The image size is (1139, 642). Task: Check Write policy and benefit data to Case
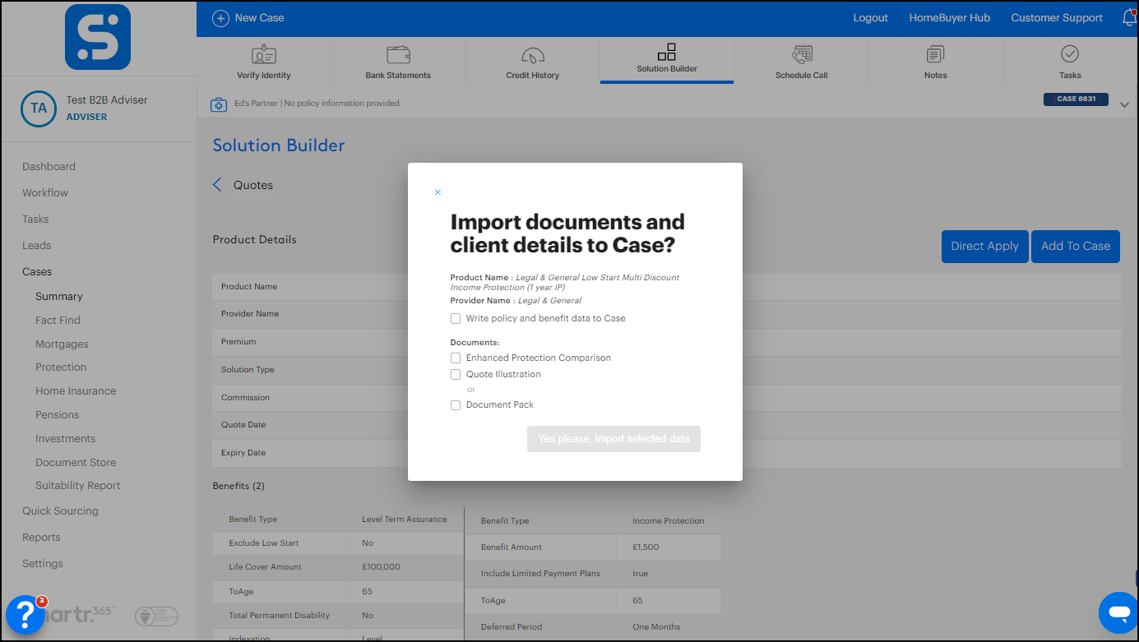click(x=456, y=319)
